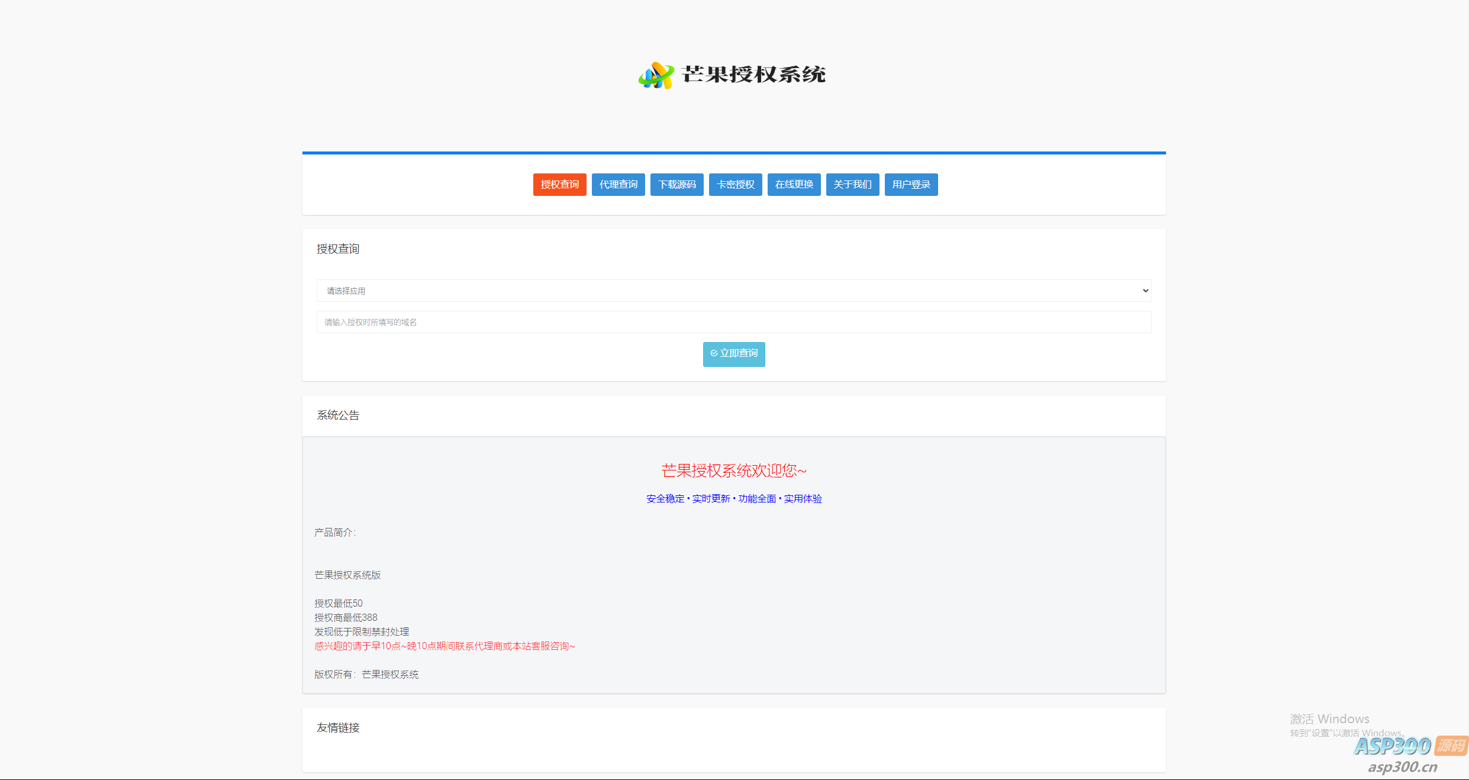Select 卡密授权 from the navigation
The width and height of the screenshot is (1469, 780).
click(x=735, y=184)
